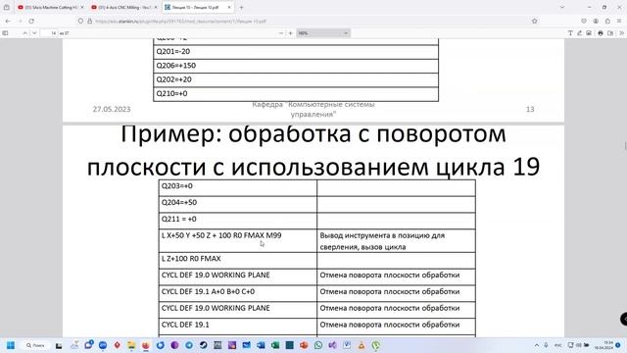Open Firefox from the taskbar
The image size is (627, 353).
(146, 345)
